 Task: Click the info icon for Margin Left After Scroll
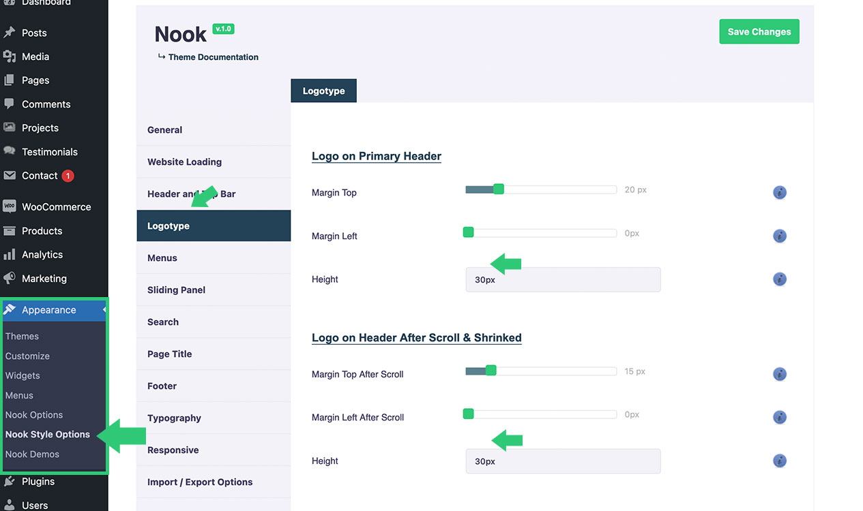[780, 418]
